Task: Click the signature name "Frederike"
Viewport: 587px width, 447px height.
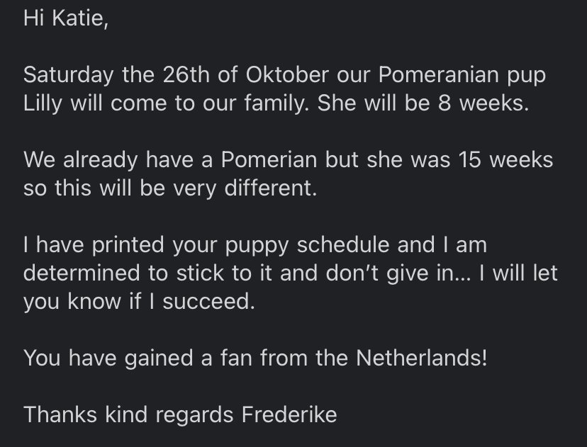Action: 289,415
